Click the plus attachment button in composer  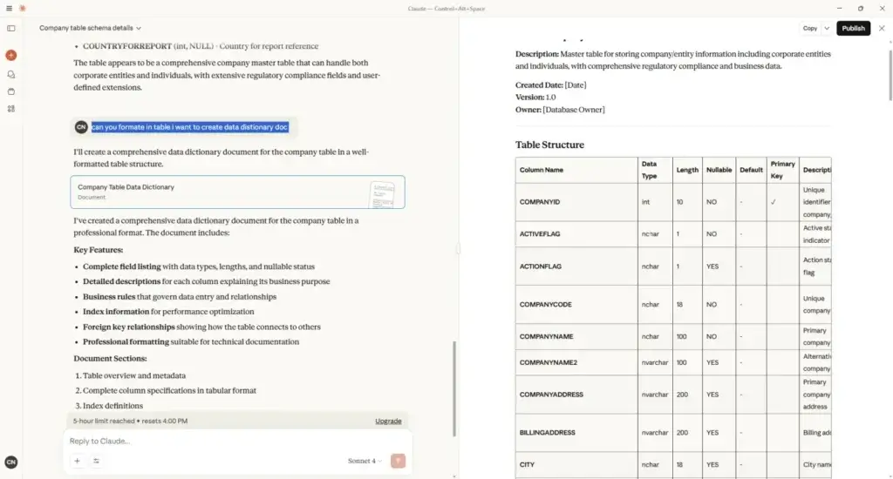pos(77,461)
